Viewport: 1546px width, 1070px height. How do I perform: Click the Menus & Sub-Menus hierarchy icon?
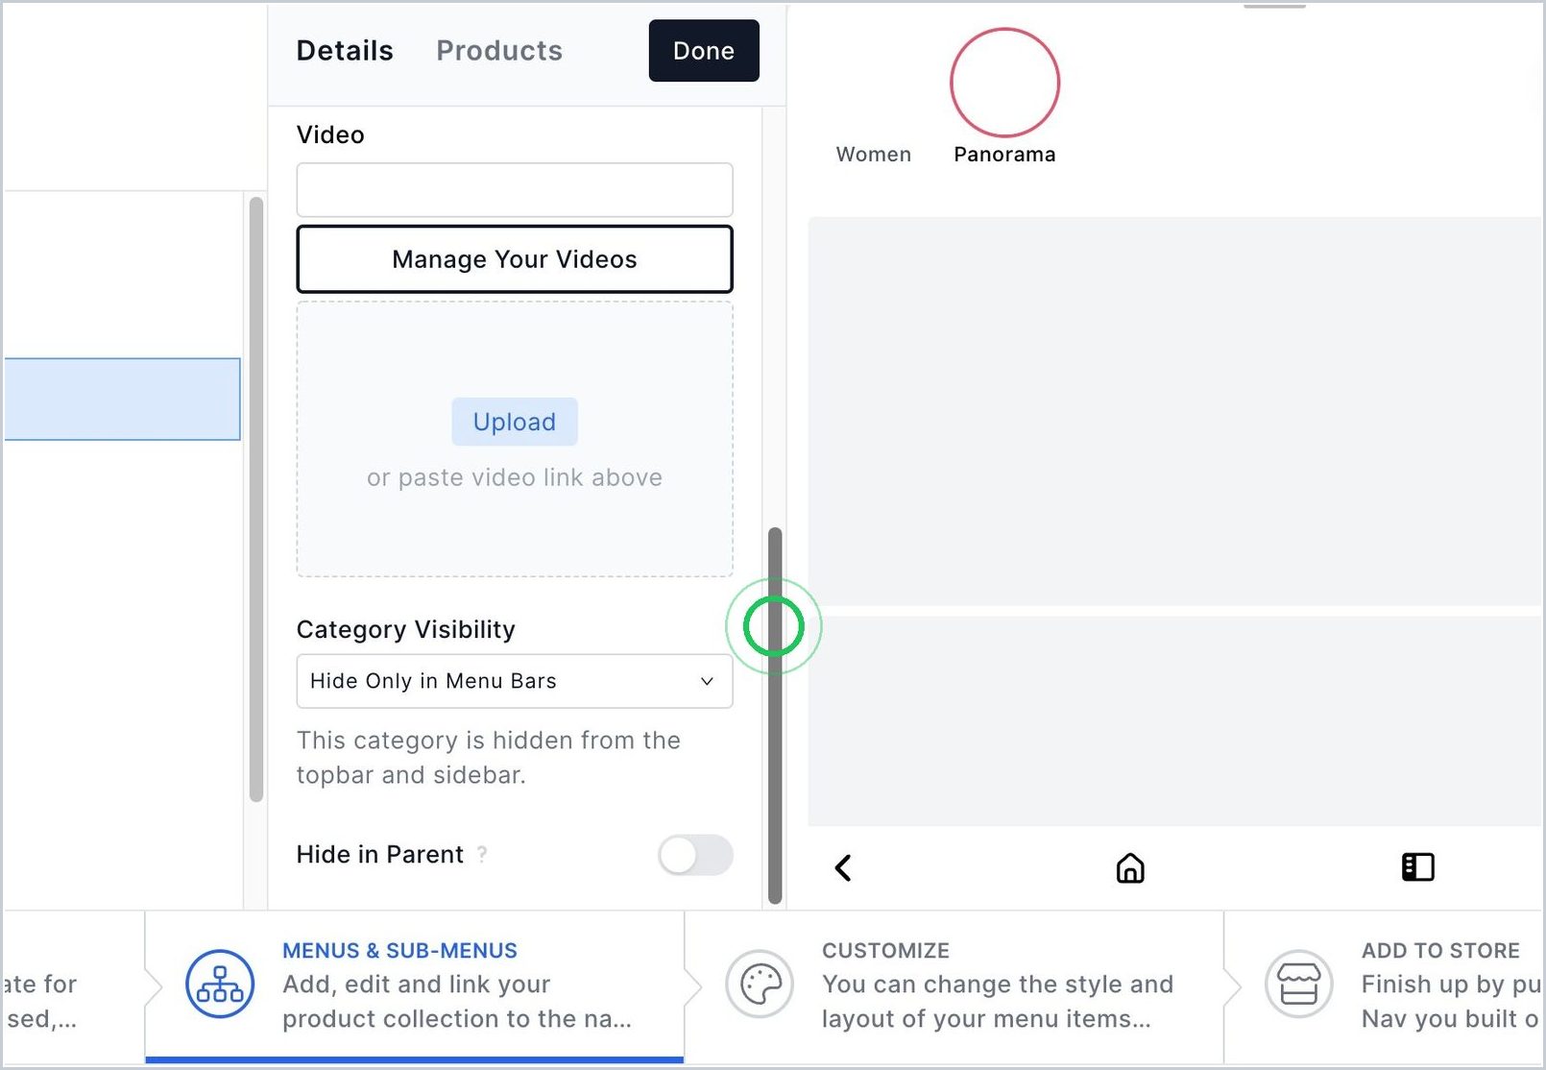(x=220, y=985)
